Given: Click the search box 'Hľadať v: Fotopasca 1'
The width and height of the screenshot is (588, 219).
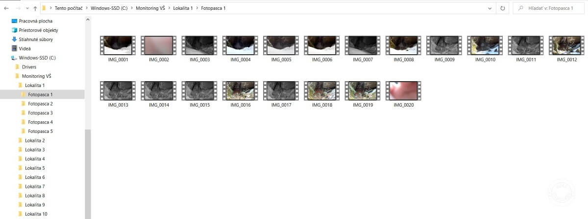Looking at the screenshot, I should 549,8.
